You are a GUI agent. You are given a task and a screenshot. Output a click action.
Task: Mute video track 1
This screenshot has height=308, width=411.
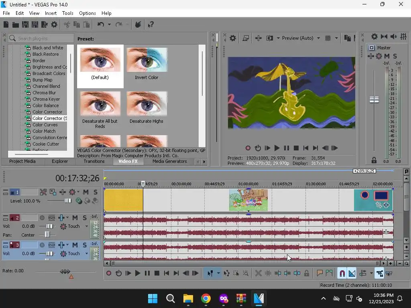pyautogui.click(x=86, y=192)
